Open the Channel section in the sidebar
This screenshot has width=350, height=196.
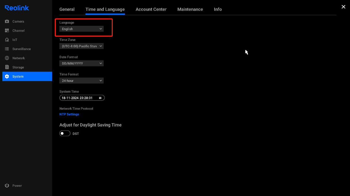27,30
